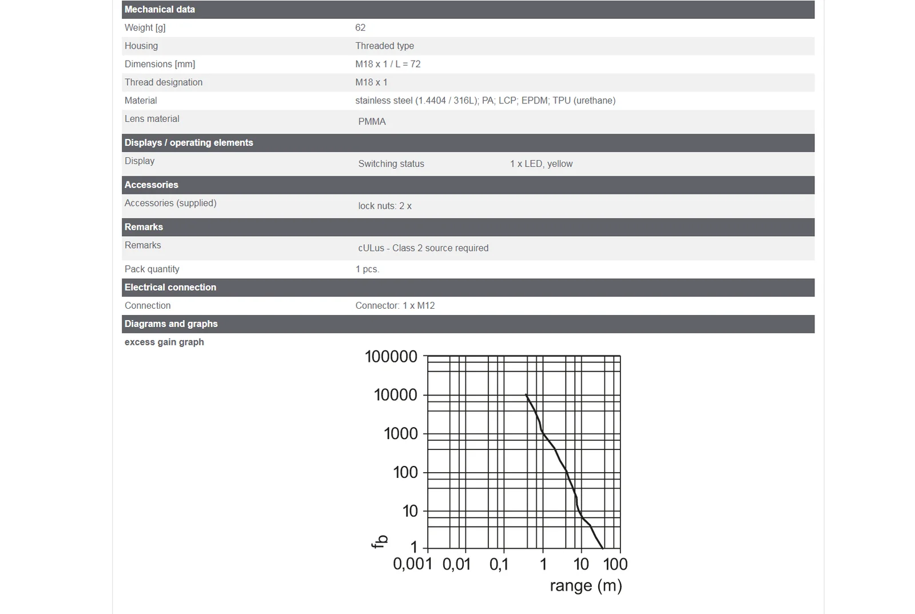Screen dimensions: 915x614
Task: Select the 1 x LED, yellow value
Action: click(541, 164)
